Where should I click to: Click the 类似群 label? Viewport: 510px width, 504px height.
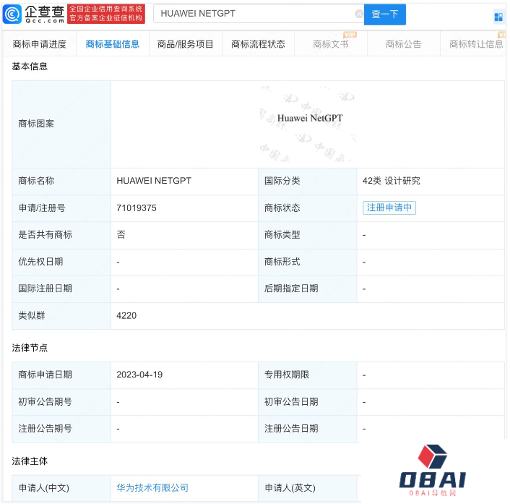(32, 315)
